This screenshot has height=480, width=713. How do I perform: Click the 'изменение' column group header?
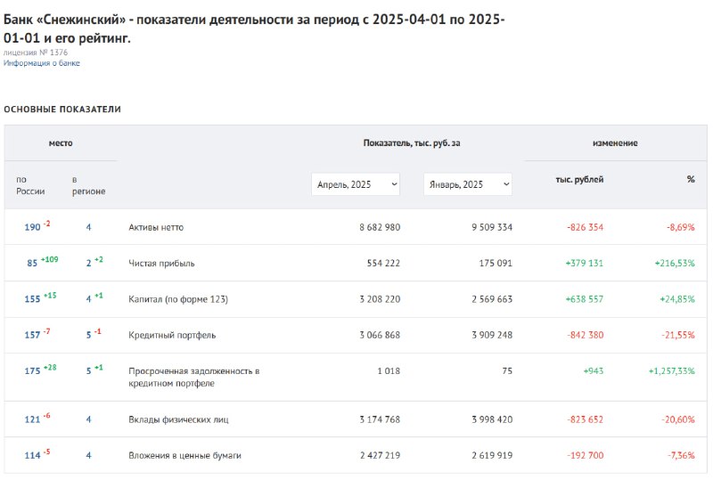point(615,143)
